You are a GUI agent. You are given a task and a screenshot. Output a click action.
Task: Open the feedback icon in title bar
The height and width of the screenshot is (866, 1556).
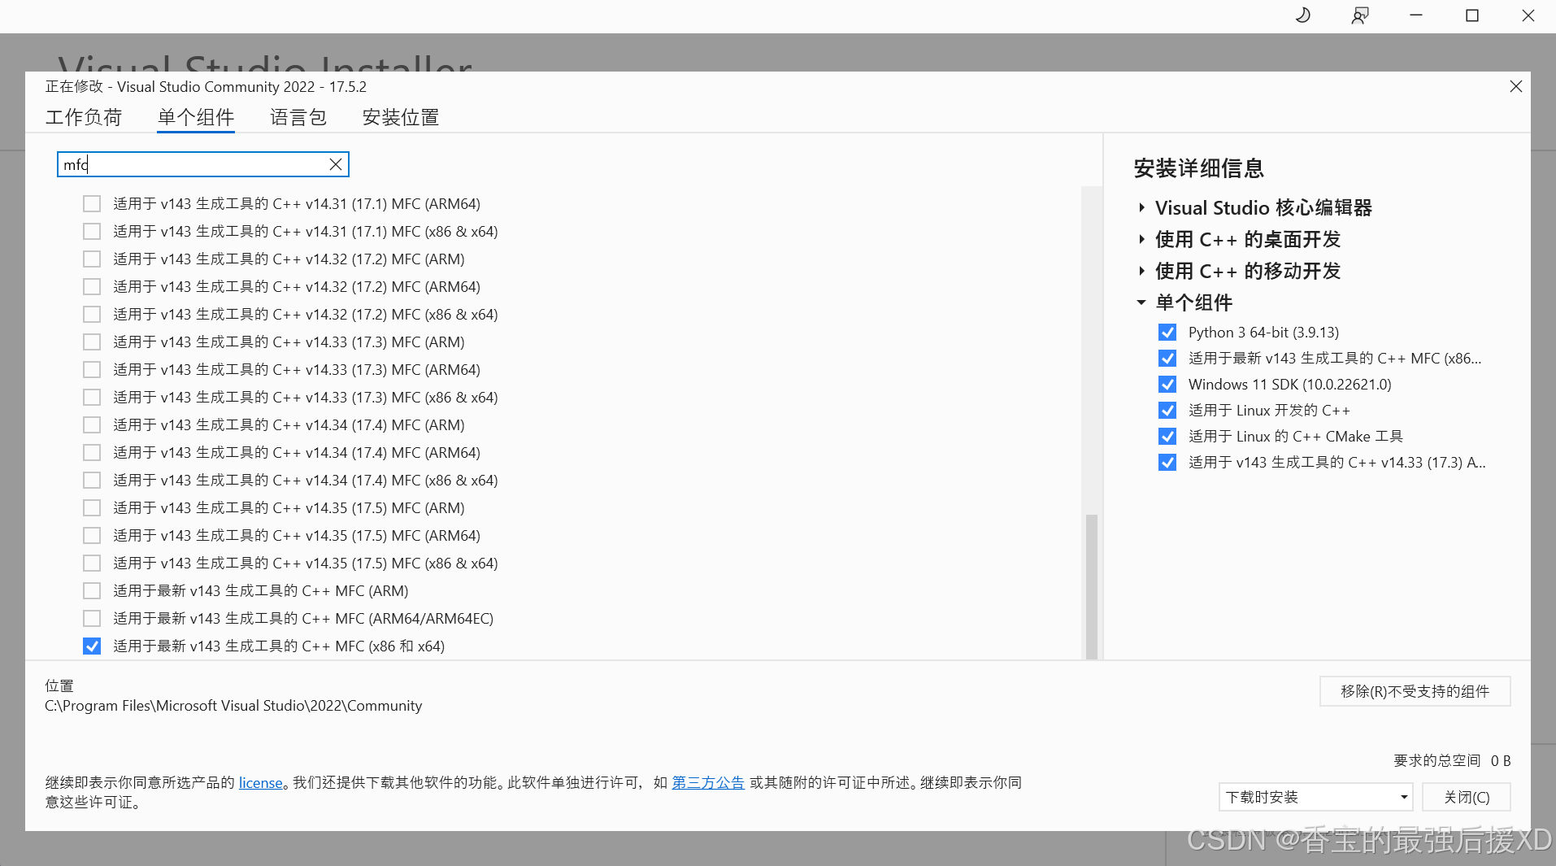(x=1359, y=15)
